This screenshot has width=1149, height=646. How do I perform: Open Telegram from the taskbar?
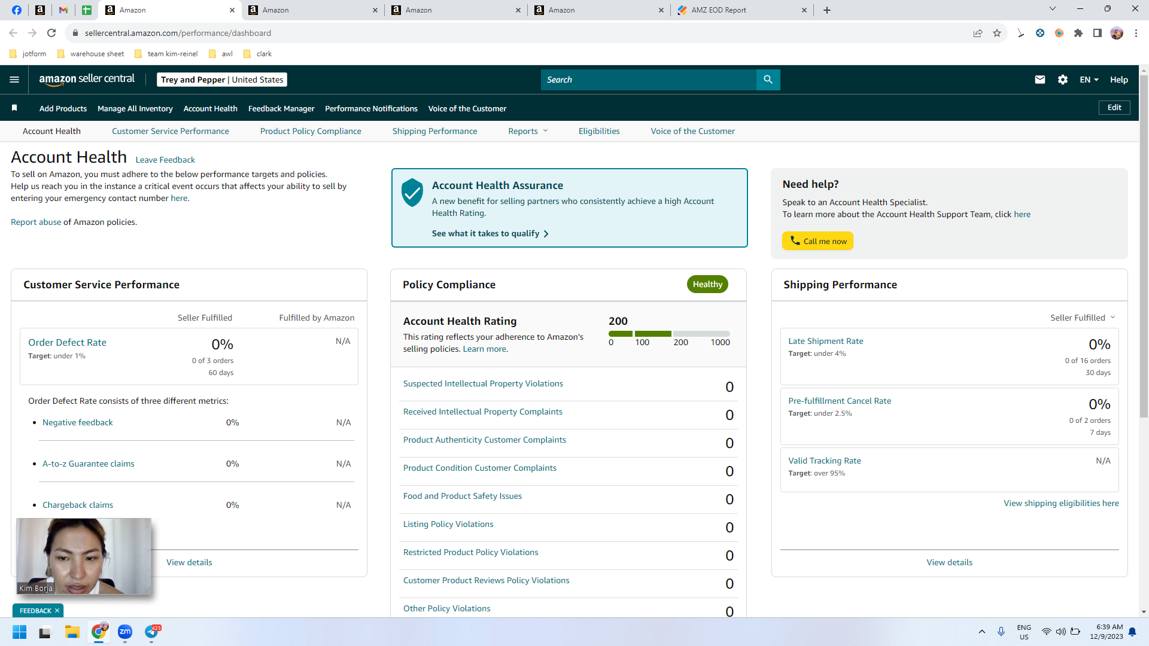point(152,632)
